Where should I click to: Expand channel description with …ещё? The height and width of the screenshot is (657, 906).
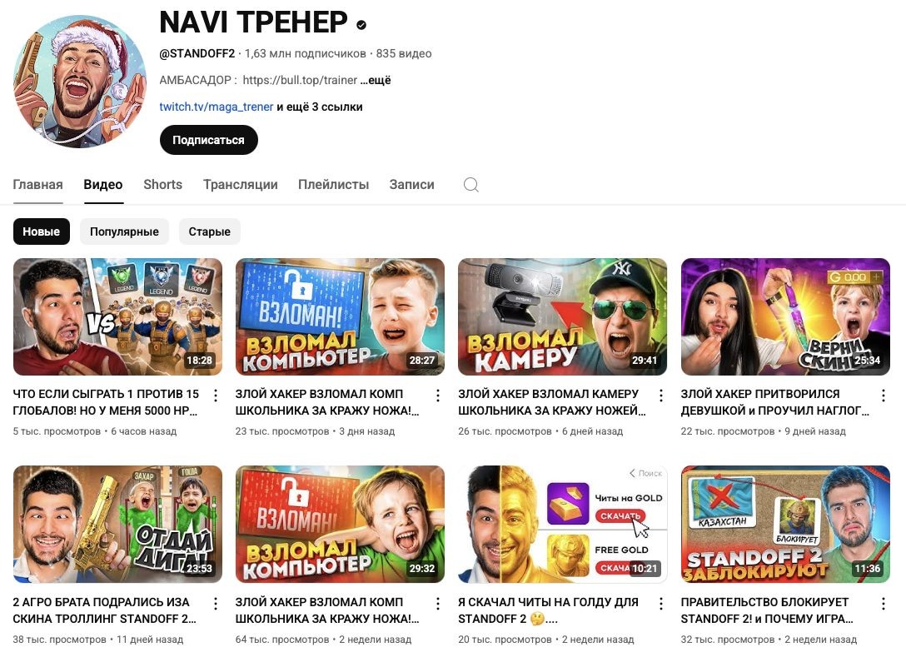coord(376,80)
